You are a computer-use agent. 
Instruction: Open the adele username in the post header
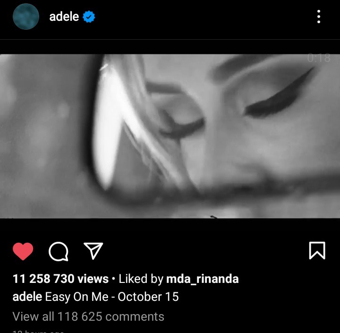click(64, 17)
